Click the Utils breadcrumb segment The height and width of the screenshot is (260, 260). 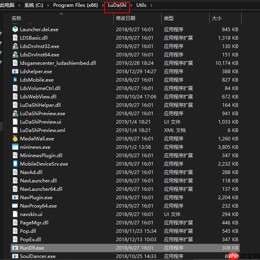(141, 5)
